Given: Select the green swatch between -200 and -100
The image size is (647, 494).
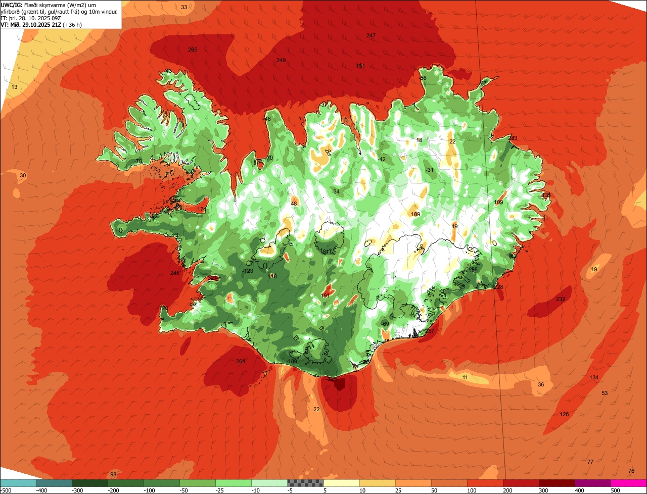Looking at the screenshot, I should (125, 483).
